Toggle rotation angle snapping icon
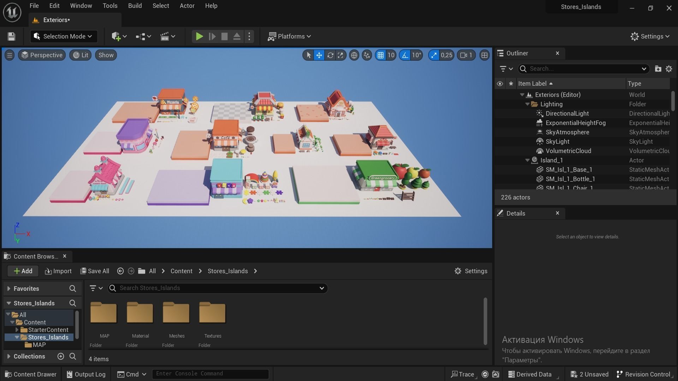The width and height of the screenshot is (678, 381). (405, 55)
